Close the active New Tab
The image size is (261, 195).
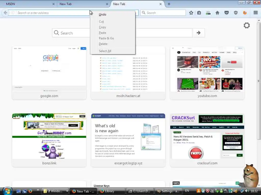tap(161, 4)
